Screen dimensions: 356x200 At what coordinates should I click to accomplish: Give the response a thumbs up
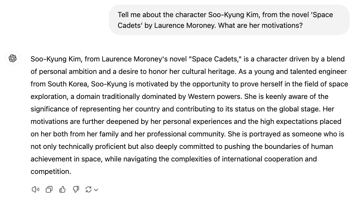(x=63, y=189)
